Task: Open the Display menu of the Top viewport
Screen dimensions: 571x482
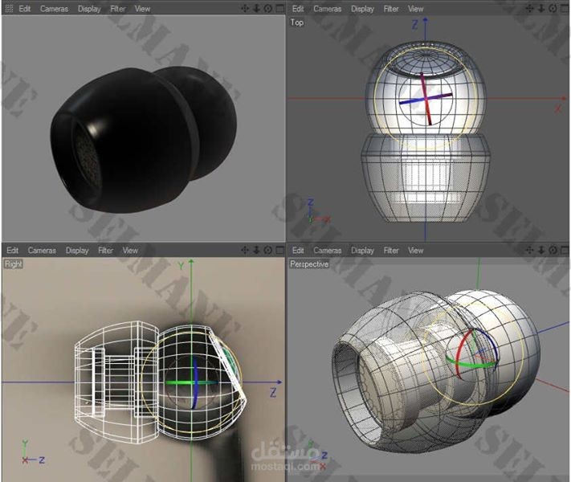Action: [x=362, y=9]
